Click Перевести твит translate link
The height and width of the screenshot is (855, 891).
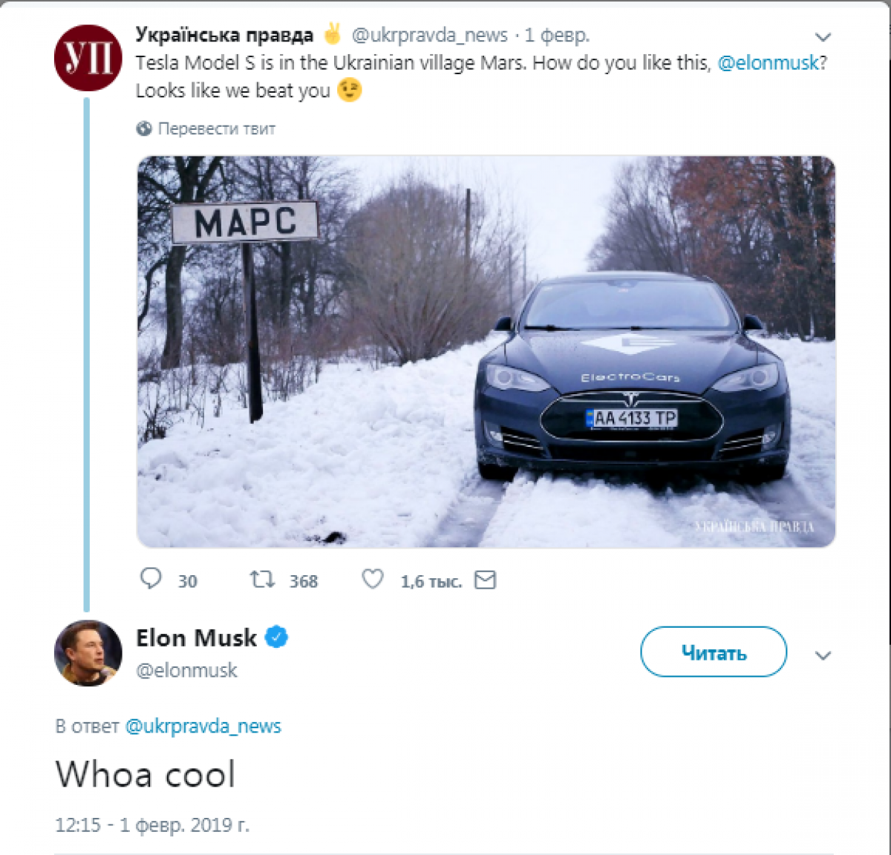(216, 128)
